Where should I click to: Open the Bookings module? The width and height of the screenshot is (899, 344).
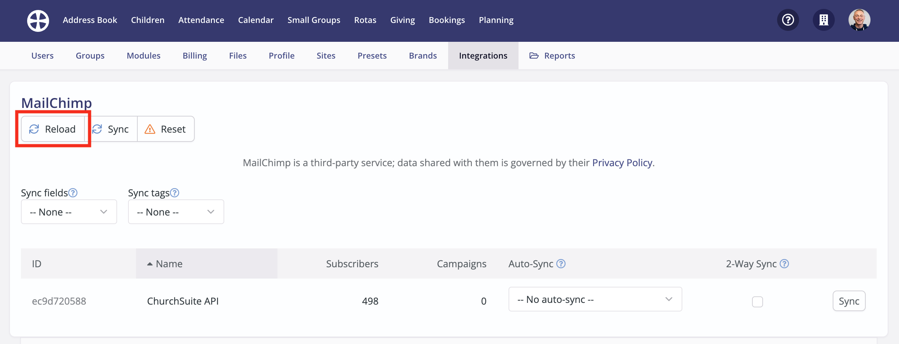447,20
